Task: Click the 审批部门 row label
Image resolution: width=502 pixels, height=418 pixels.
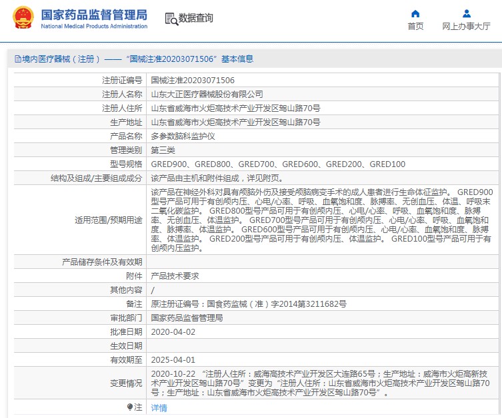Action: coord(126,318)
